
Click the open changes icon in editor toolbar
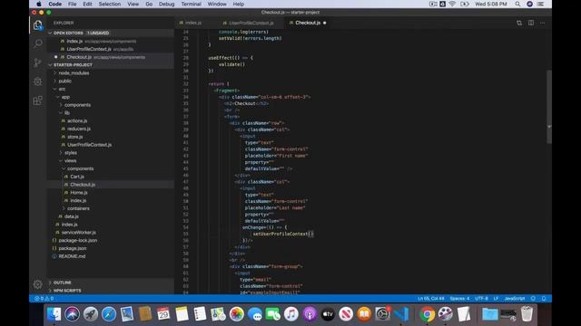click(x=519, y=23)
